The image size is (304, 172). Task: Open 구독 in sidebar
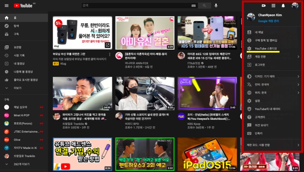pos(24,34)
